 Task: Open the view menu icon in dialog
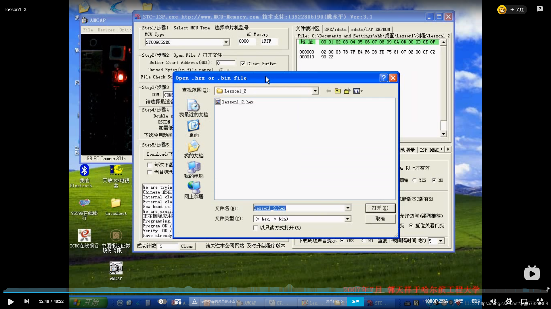(x=358, y=91)
